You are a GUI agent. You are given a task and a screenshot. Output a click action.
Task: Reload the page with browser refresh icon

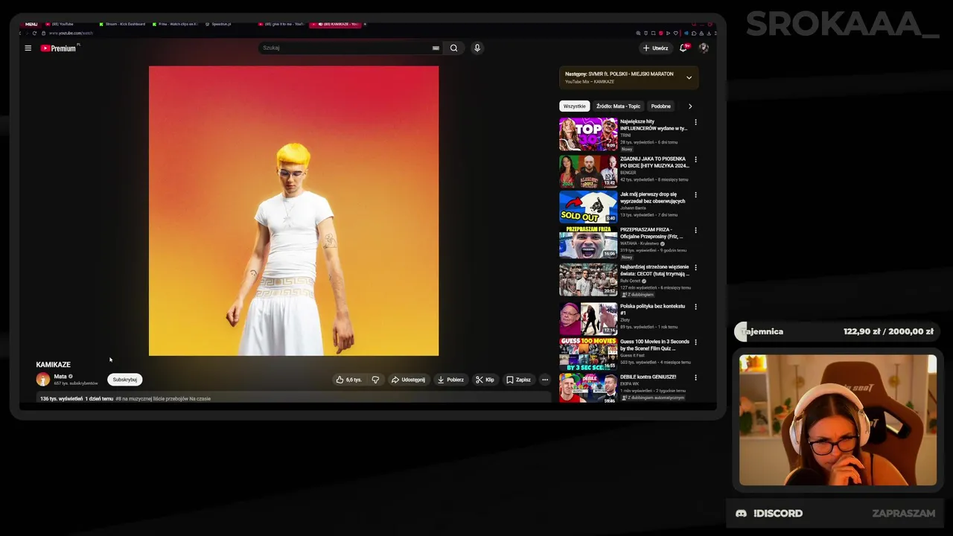point(34,33)
